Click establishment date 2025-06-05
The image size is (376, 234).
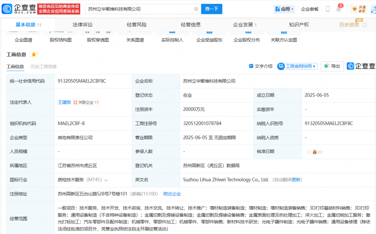click(316, 95)
